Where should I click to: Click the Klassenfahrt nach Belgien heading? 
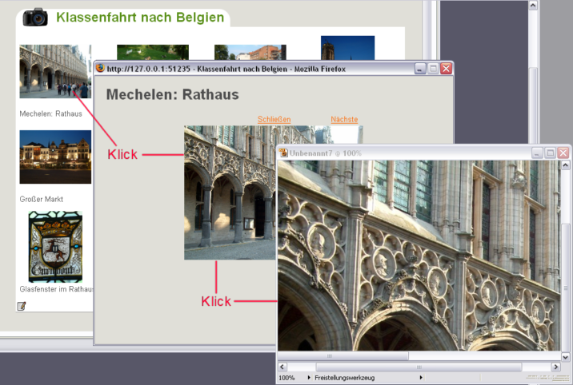point(140,17)
